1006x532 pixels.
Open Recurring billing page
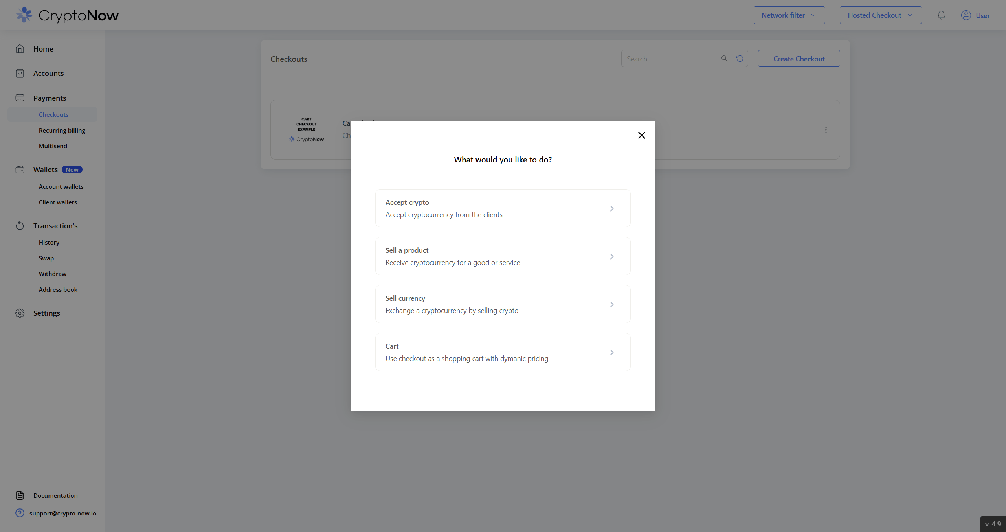pos(62,130)
